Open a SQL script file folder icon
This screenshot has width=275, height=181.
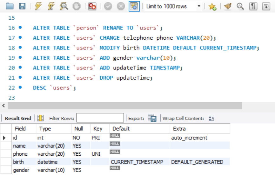point(10,6)
